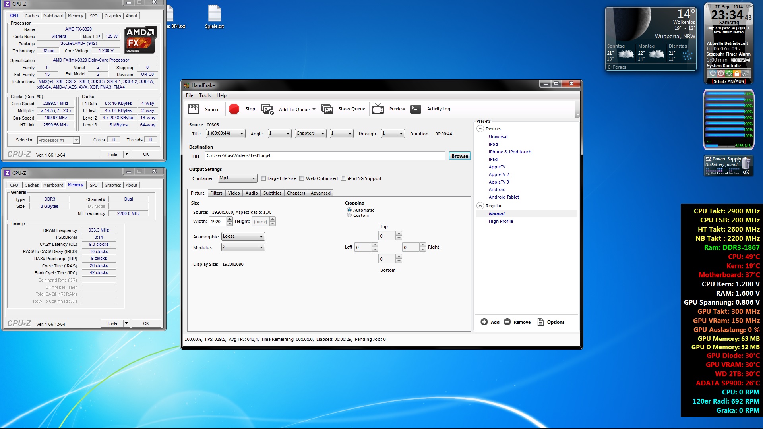Image resolution: width=763 pixels, height=429 pixels.
Task: Open the Container Mp4 dropdown
Action: 237,178
